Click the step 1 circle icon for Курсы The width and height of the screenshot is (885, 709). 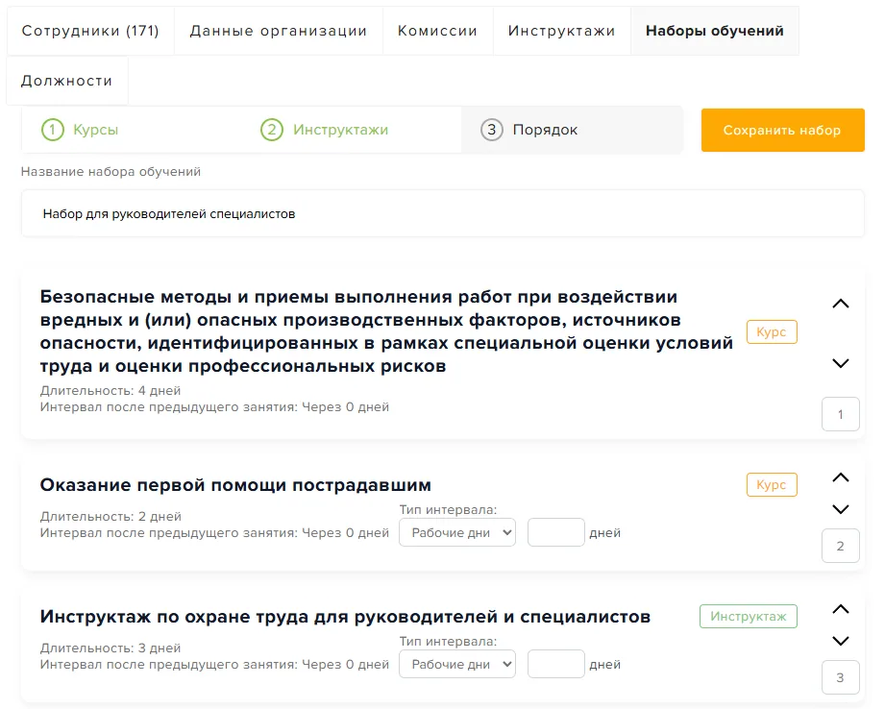pyautogui.click(x=53, y=130)
